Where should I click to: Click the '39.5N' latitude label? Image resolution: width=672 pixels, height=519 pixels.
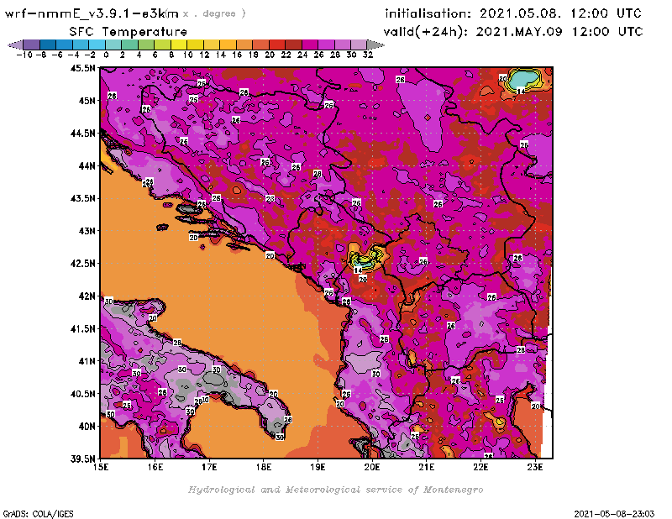pyautogui.click(x=83, y=459)
